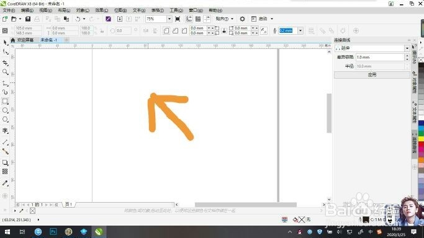The image size is (424, 238).
Task: Select the Transparency checkerboard tool
Action: [5, 171]
